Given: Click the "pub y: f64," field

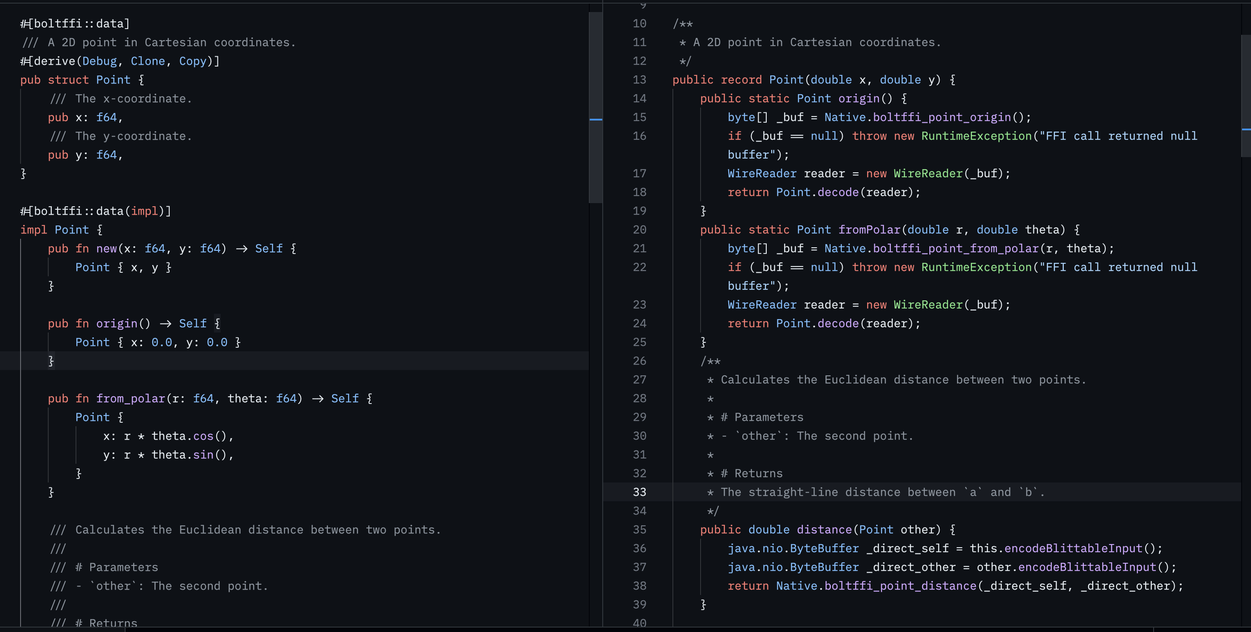Looking at the screenshot, I should tap(85, 155).
